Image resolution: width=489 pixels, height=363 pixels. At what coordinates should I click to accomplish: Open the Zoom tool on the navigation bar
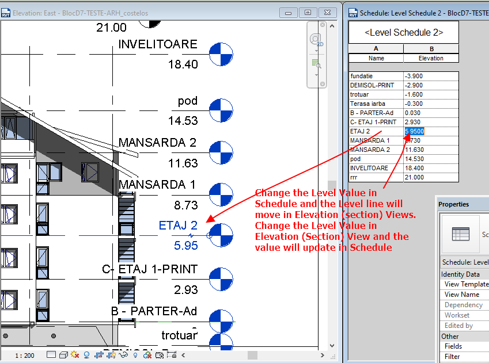pos(317,64)
